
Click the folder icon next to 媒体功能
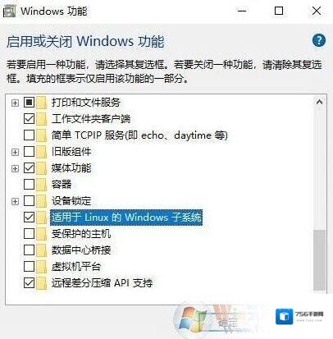click(42, 168)
